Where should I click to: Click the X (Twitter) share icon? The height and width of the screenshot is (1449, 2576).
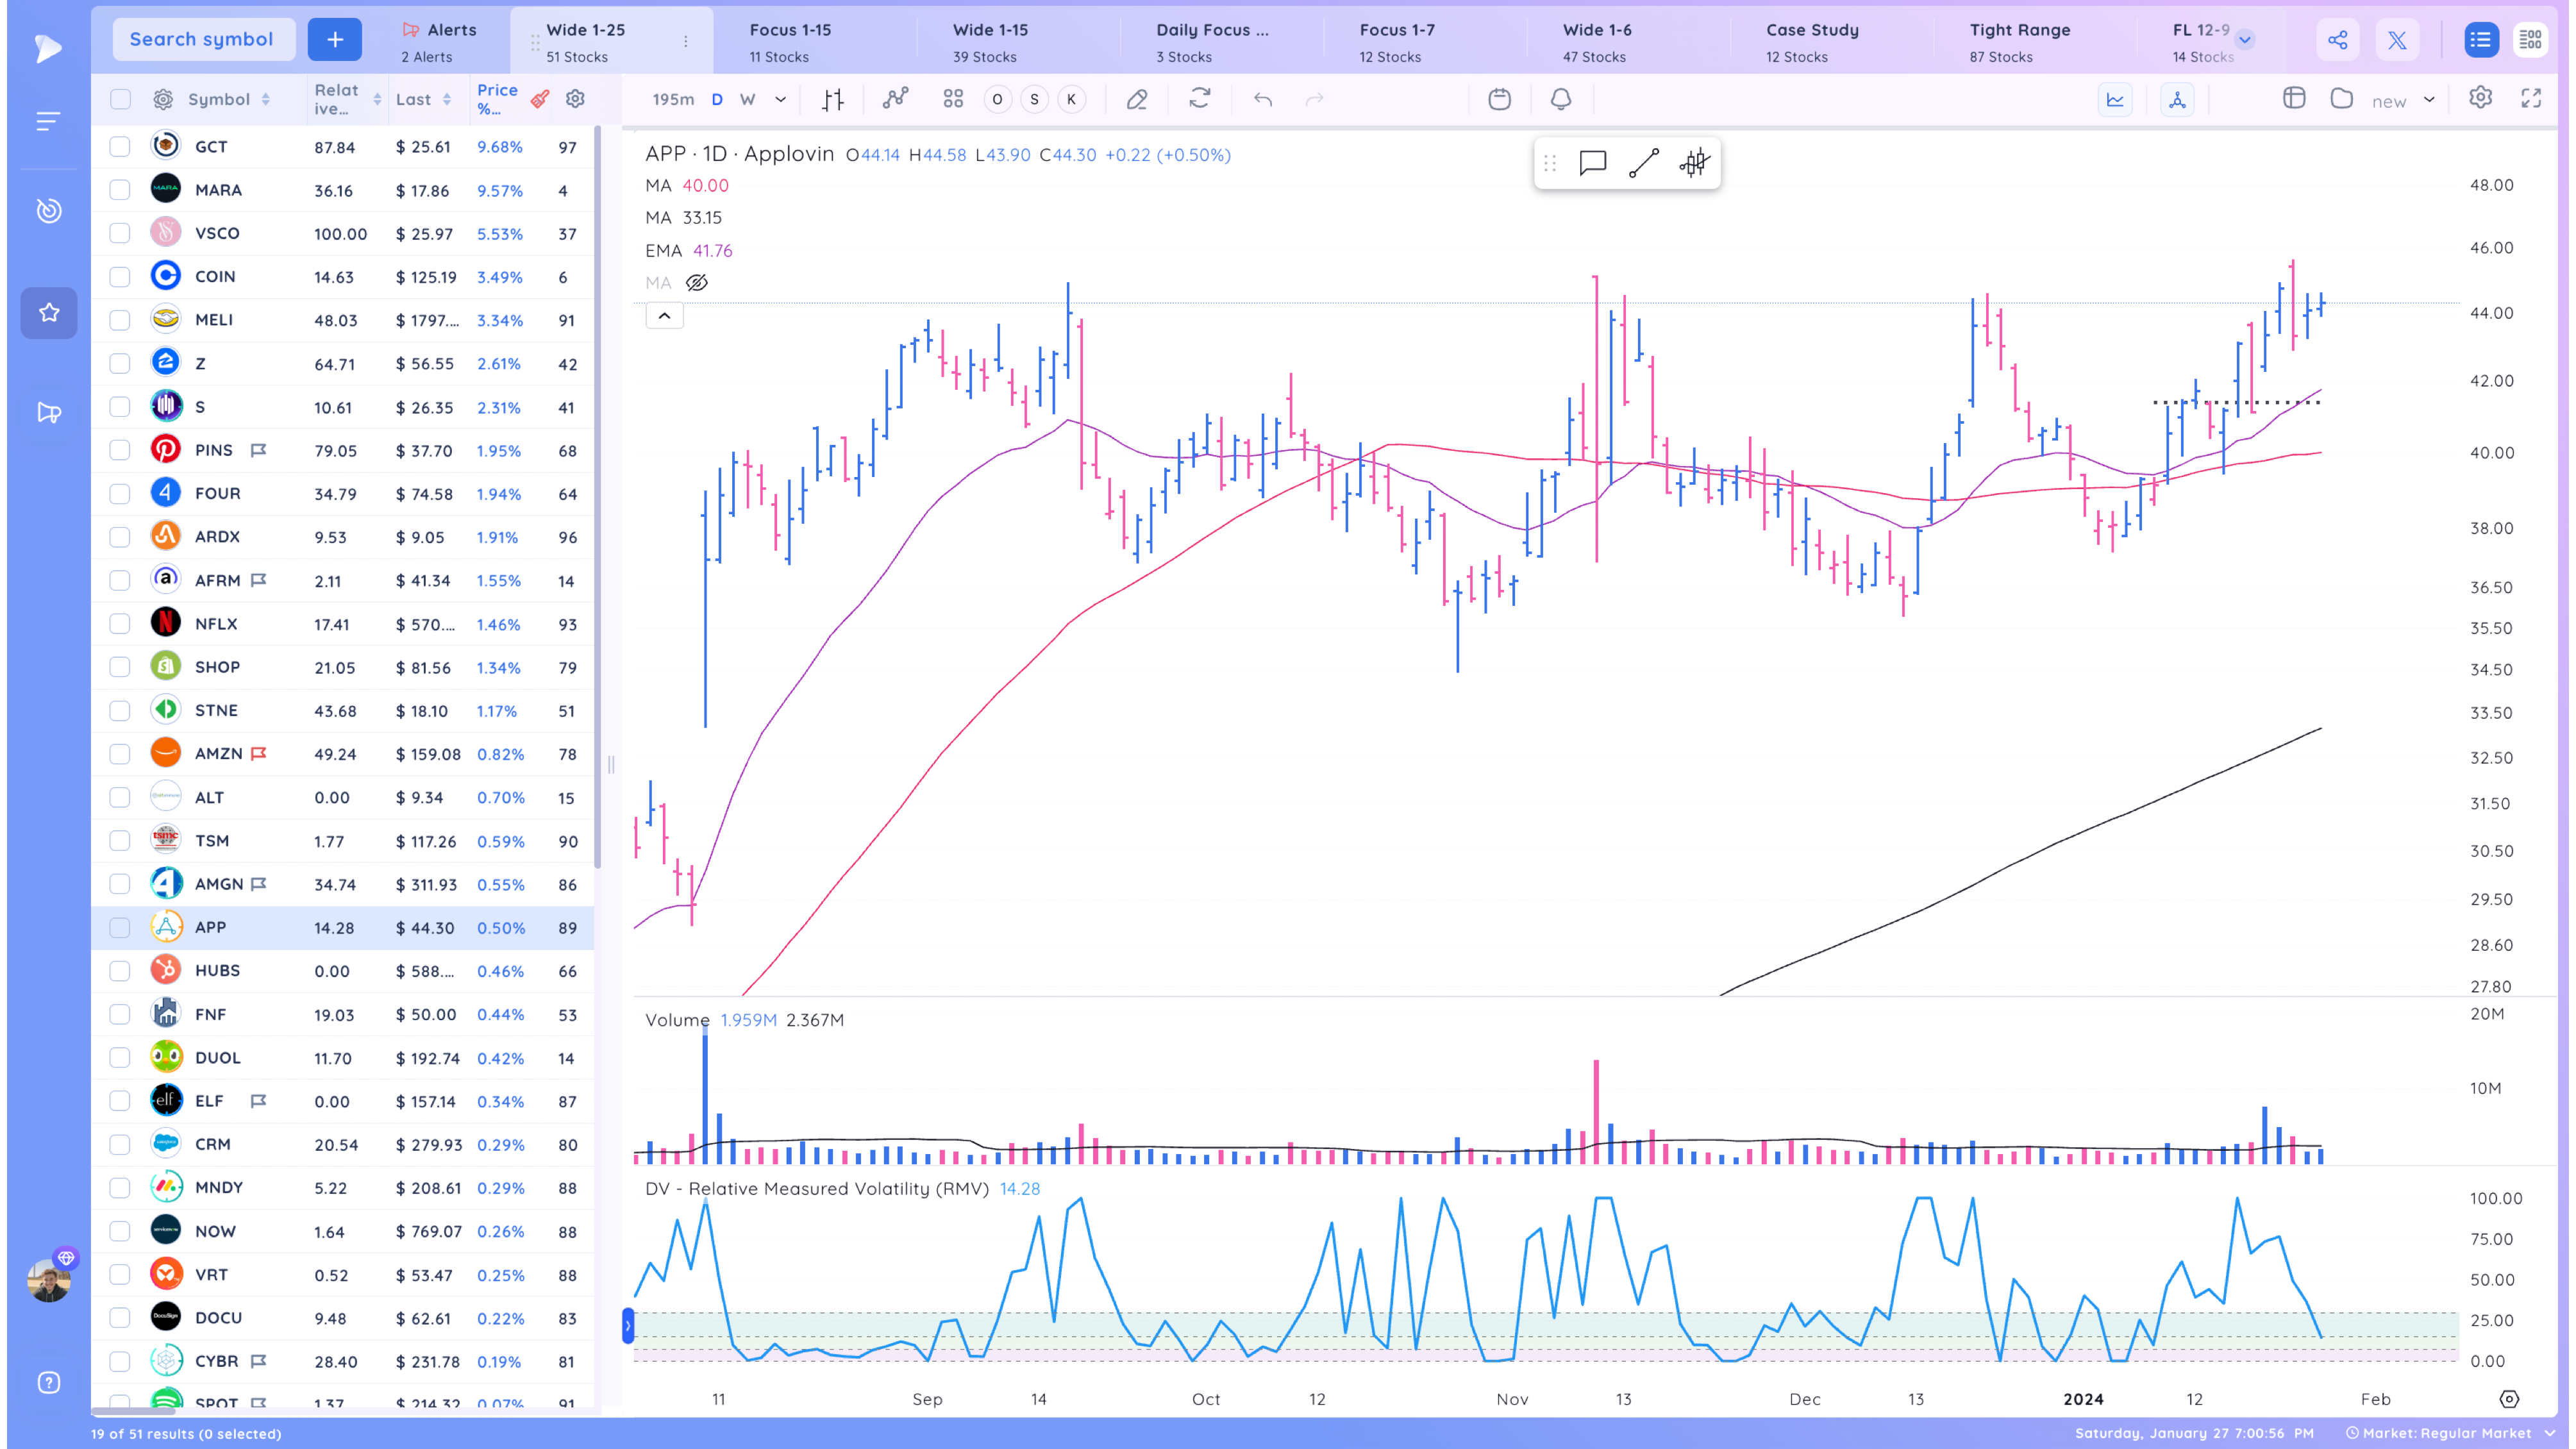2397,40
